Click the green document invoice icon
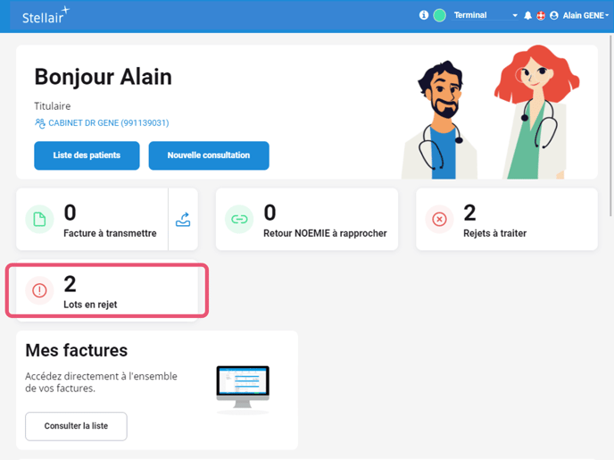Image resolution: width=614 pixels, height=460 pixels. coord(39,219)
